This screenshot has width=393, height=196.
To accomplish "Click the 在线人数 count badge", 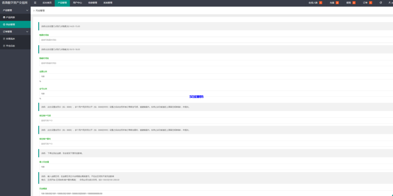I will 320,3.
